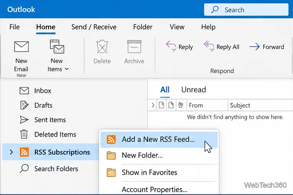This screenshot has height=195, width=293.
Task: Click the New Email envelope icon
Action: tap(21, 47)
